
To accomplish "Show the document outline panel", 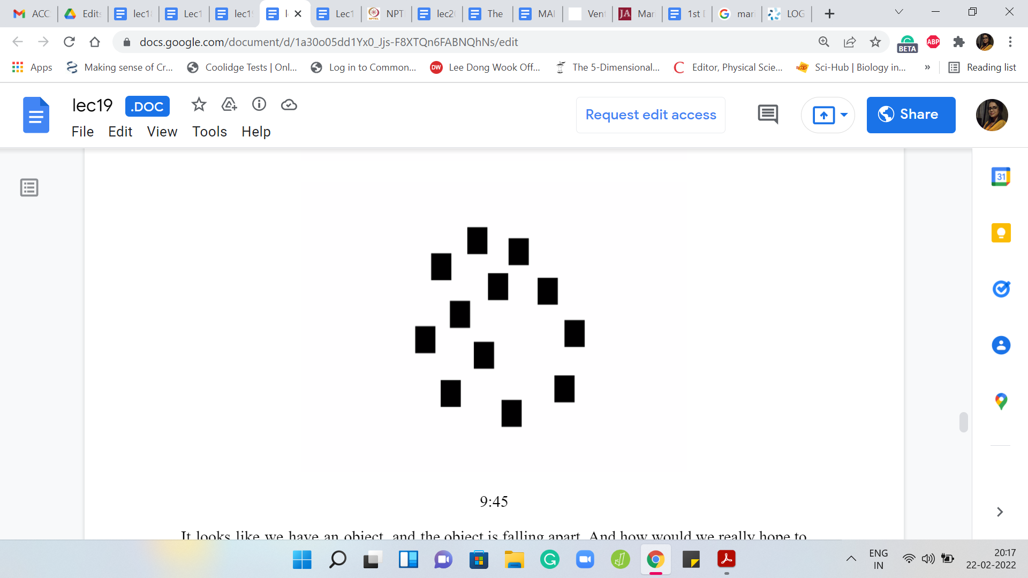I will tap(29, 188).
